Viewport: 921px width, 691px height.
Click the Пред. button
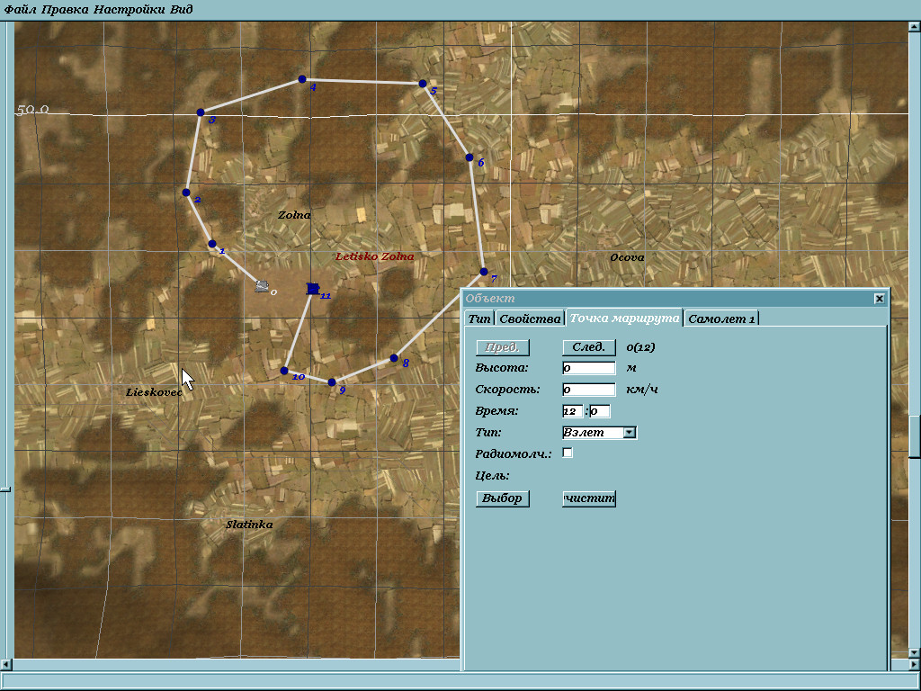[x=502, y=347]
